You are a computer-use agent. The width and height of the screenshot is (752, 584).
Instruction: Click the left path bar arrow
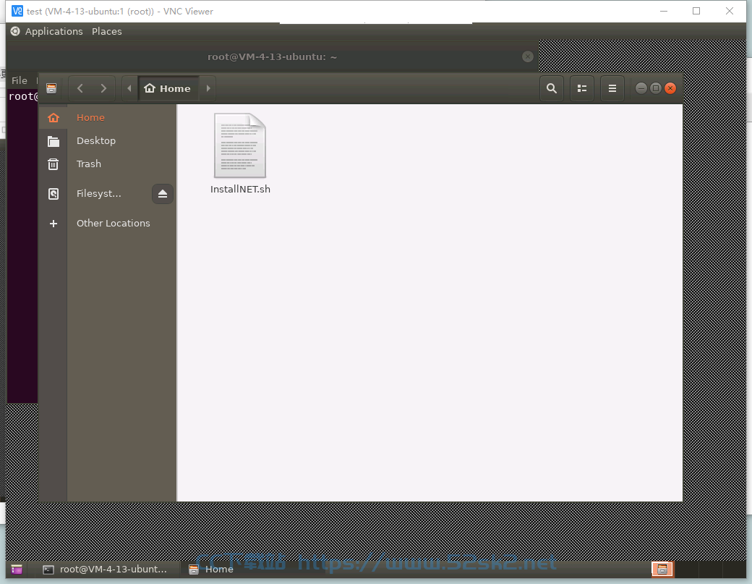tap(129, 88)
